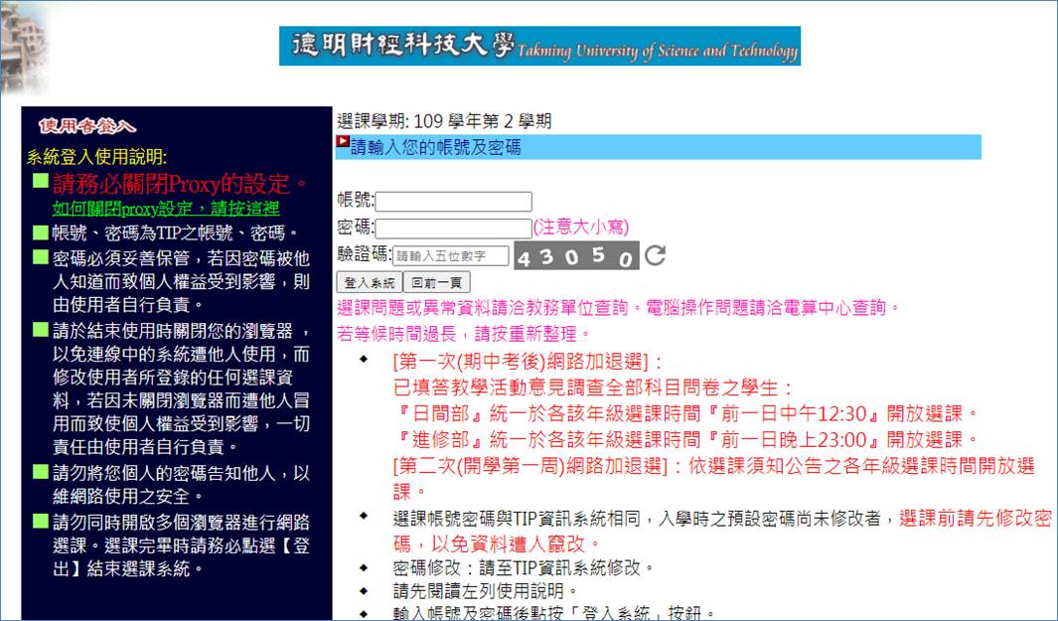
Task: Click the red play icon beside 請輸入您的帳號及密碼
Action: [343, 141]
